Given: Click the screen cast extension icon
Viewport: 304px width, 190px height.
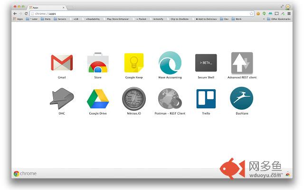Looking at the screenshot, I should point(276,14).
